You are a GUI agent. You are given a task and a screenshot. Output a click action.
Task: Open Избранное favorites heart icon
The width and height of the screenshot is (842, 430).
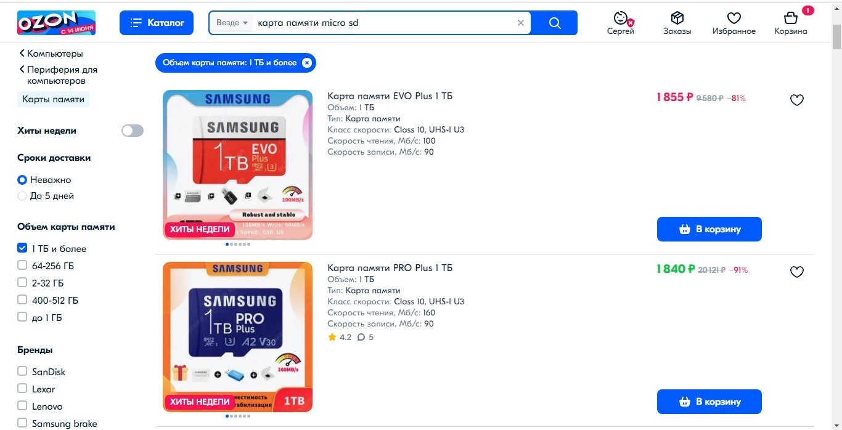point(734,18)
